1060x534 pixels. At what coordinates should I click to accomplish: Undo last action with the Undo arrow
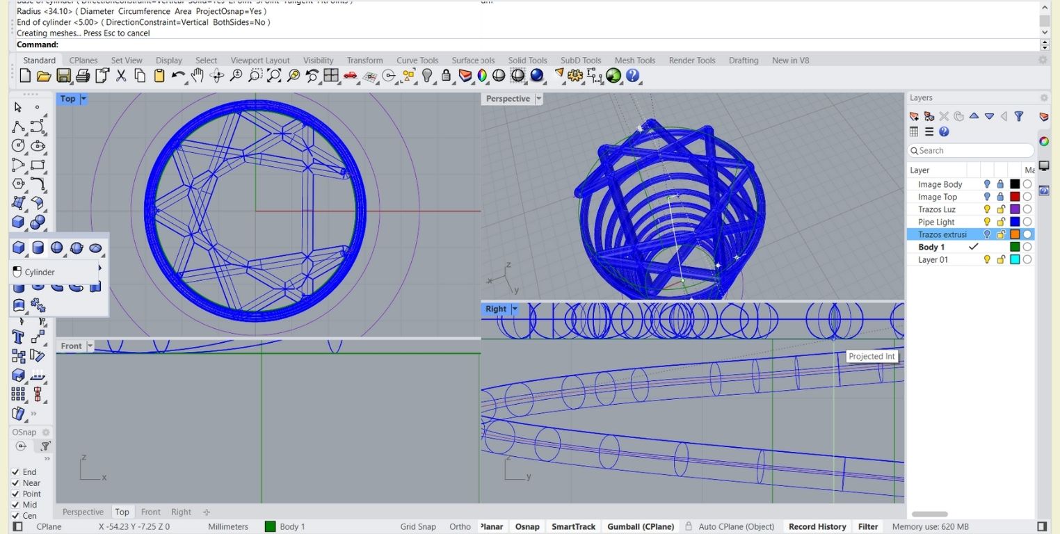[178, 76]
